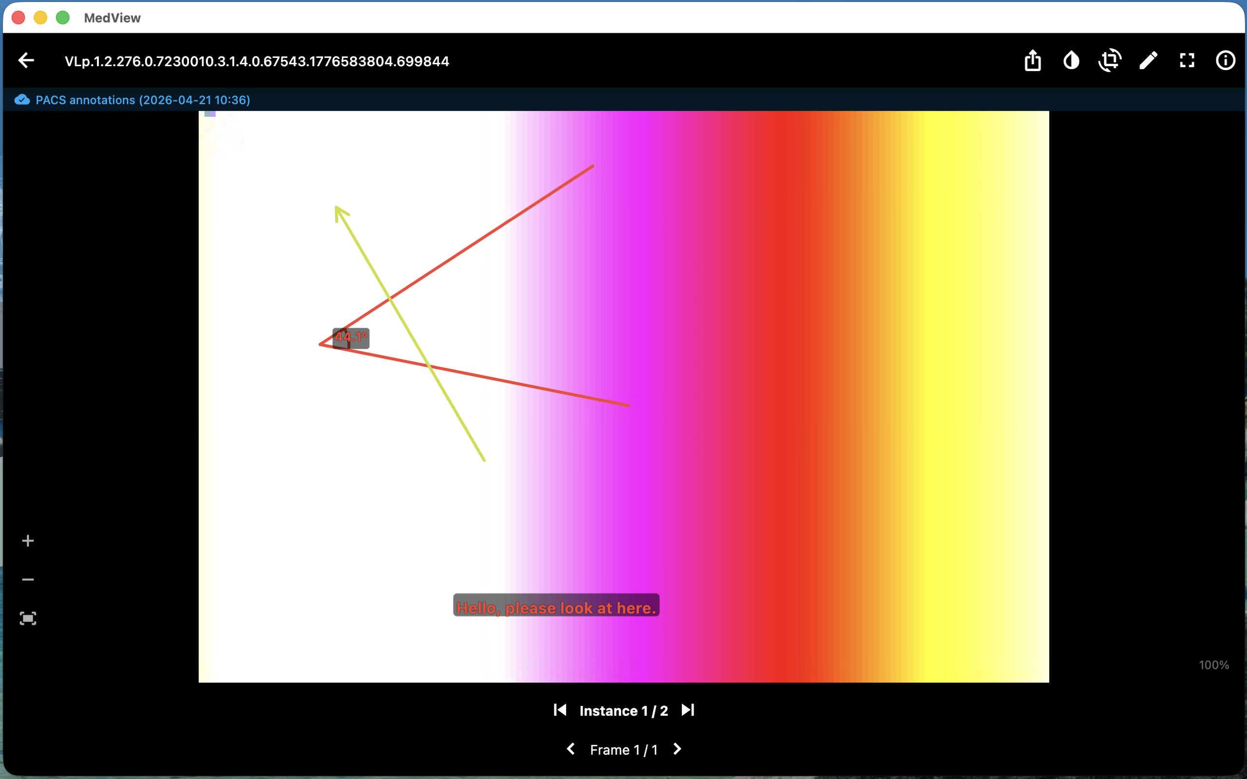Go to next frame
This screenshot has width=1247, height=779.
coord(677,749)
